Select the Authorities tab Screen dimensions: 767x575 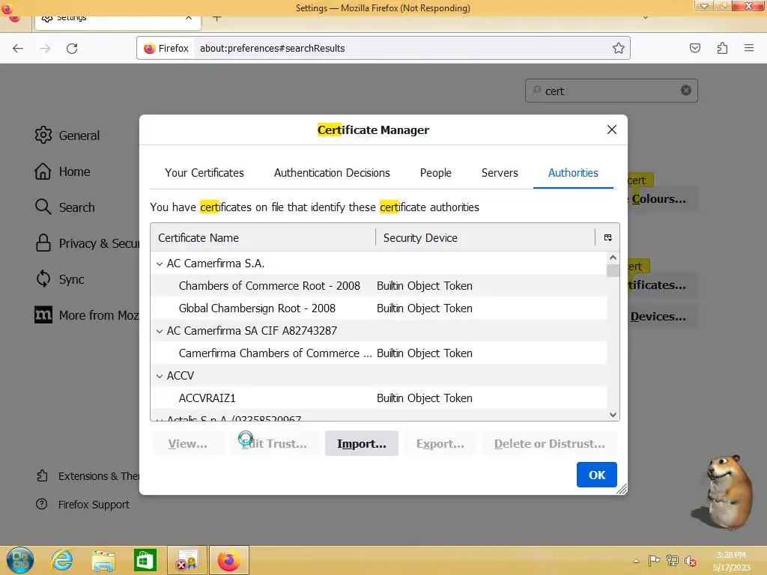pyautogui.click(x=573, y=173)
